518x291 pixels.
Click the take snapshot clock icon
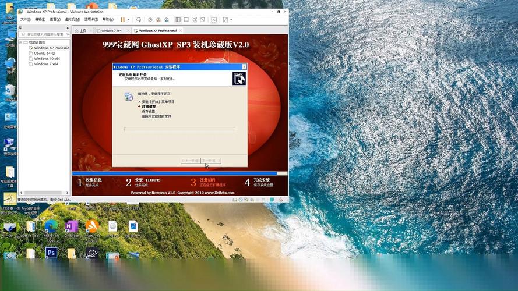(150, 19)
